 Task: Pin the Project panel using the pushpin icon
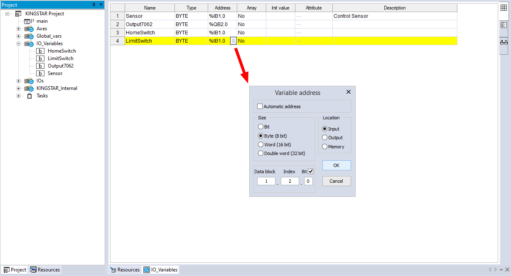click(x=93, y=5)
